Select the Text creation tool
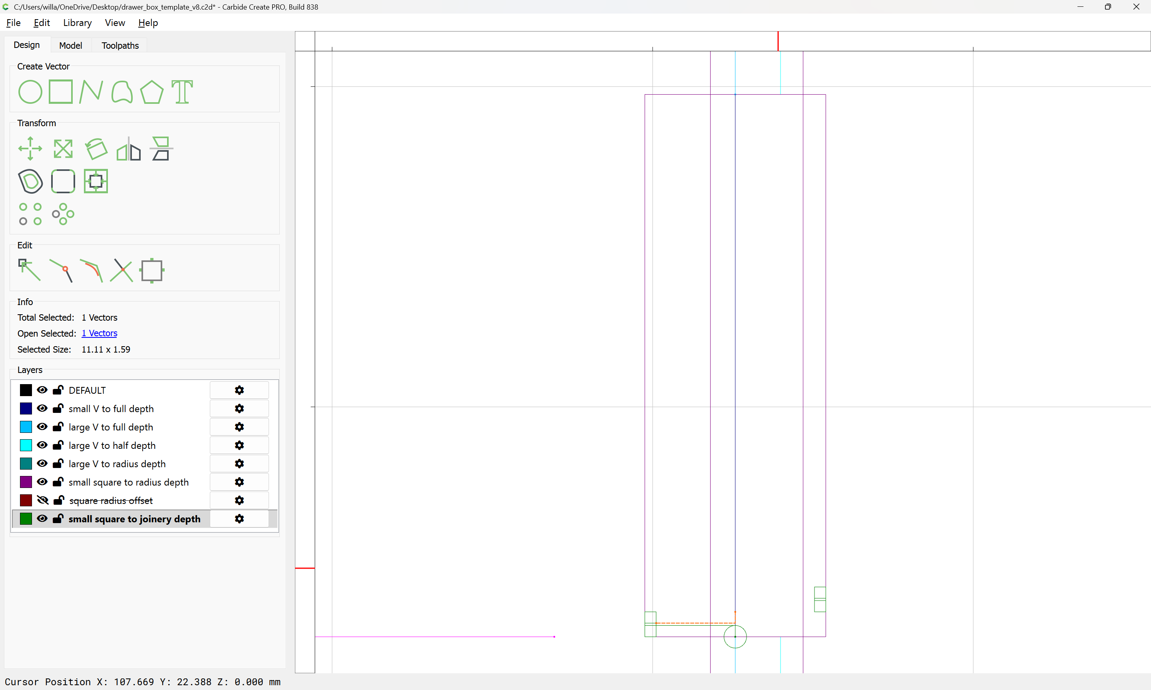This screenshot has width=1151, height=690. (x=182, y=91)
